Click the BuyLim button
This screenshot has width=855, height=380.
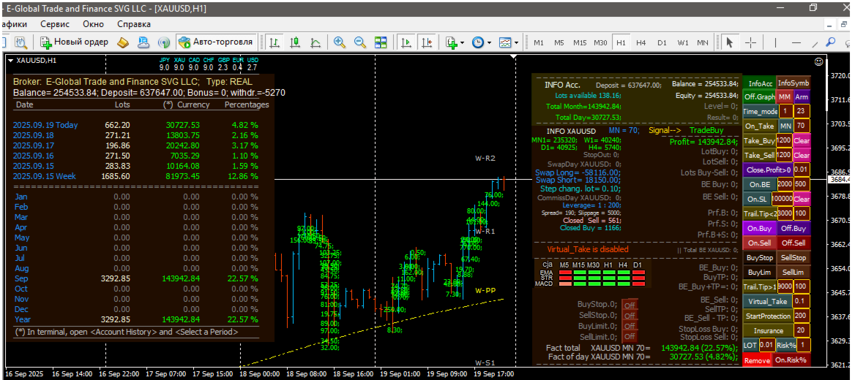[x=760, y=272]
